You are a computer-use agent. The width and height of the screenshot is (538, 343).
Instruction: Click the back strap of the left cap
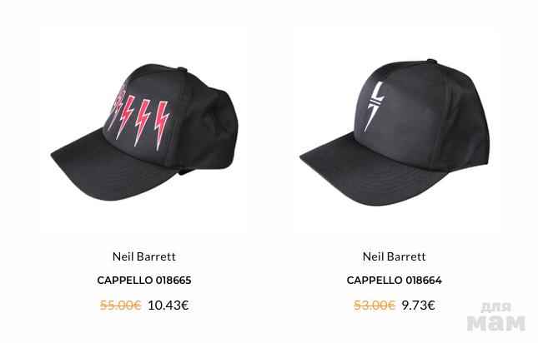(187, 171)
